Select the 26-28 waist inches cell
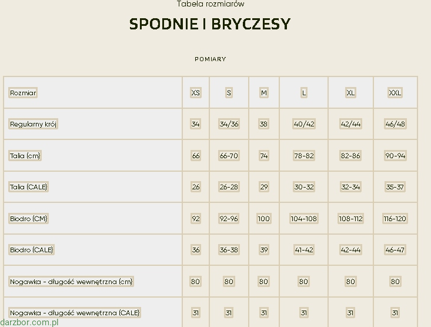Image resolution: width=431 pixels, height=327 pixels. pos(229,187)
